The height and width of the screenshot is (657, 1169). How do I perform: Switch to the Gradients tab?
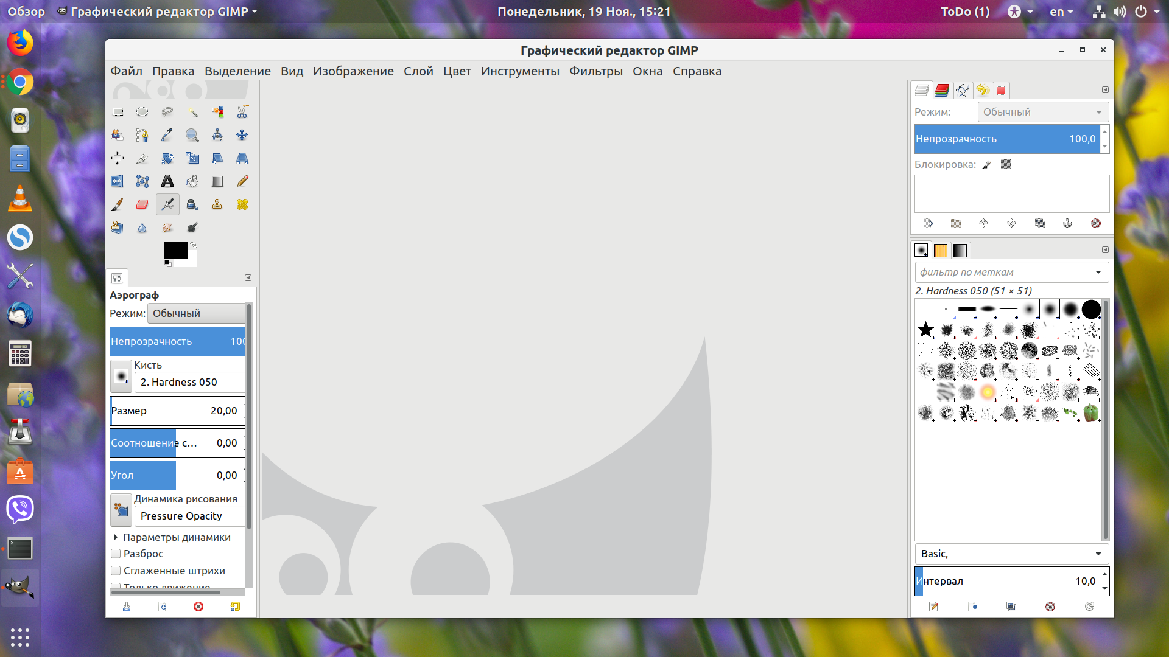pyautogui.click(x=960, y=250)
